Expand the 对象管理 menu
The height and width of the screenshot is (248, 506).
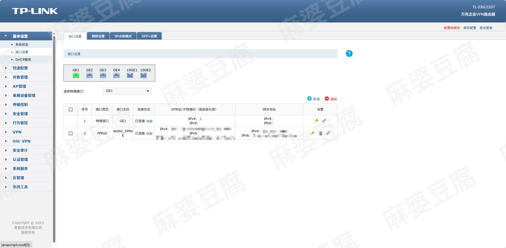pyautogui.click(x=26, y=77)
